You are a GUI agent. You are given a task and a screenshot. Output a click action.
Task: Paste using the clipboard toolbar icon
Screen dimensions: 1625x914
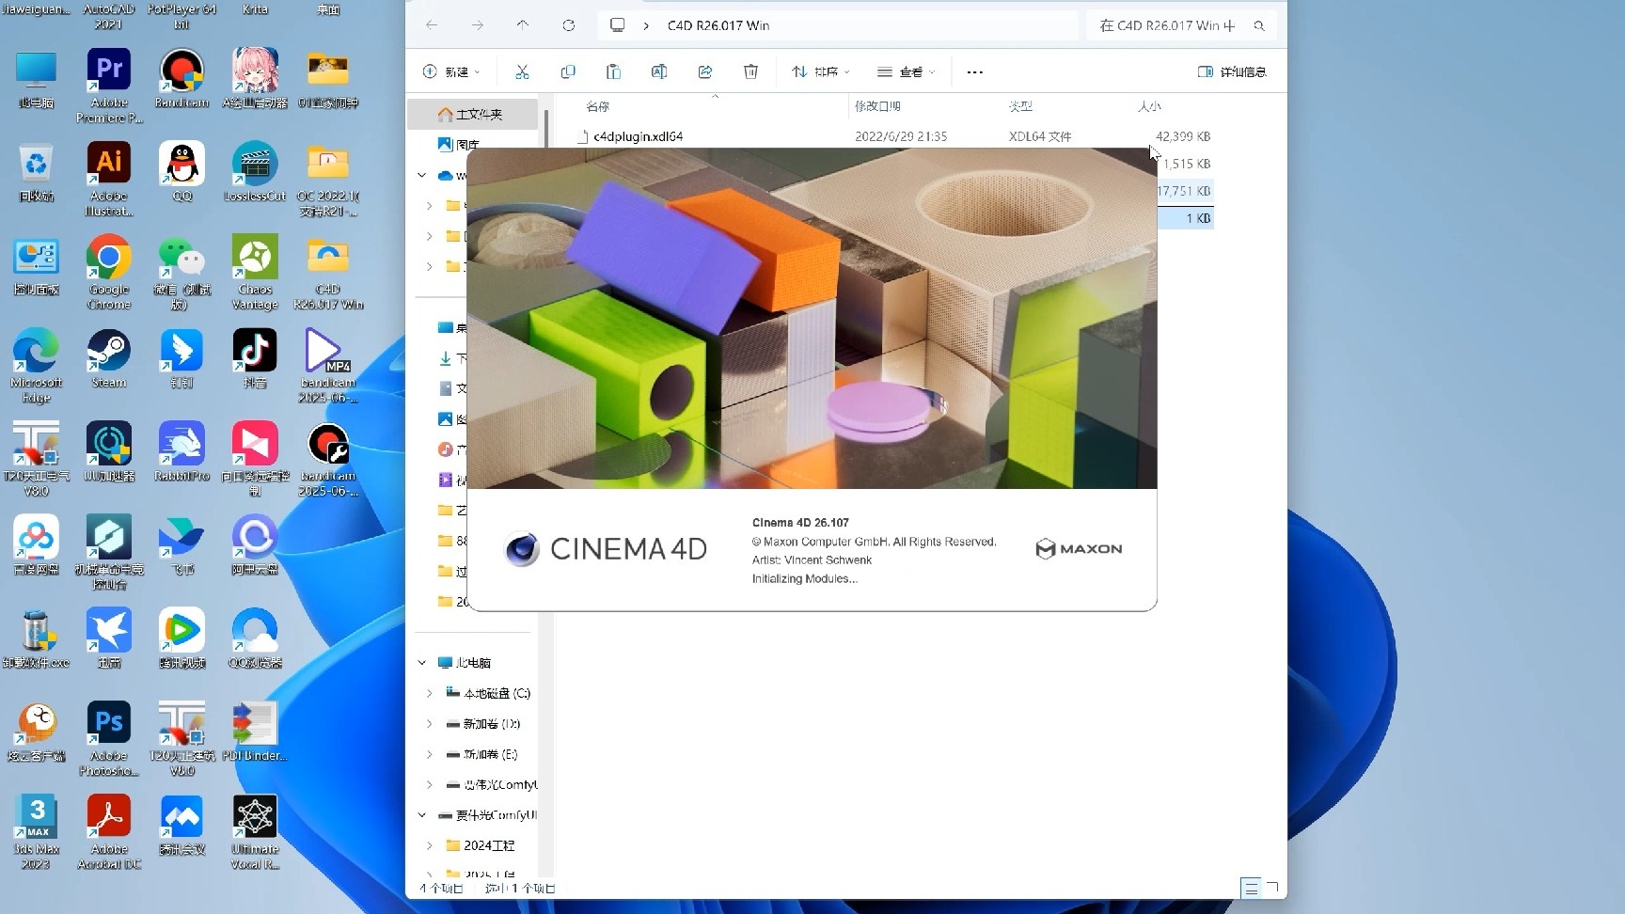pos(613,71)
